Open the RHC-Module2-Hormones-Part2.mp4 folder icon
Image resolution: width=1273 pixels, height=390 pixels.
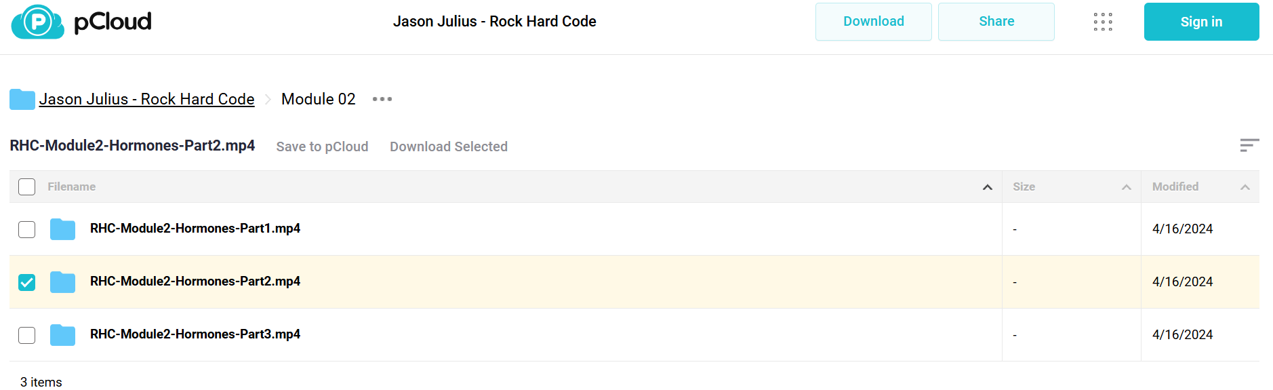pyautogui.click(x=62, y=282)
